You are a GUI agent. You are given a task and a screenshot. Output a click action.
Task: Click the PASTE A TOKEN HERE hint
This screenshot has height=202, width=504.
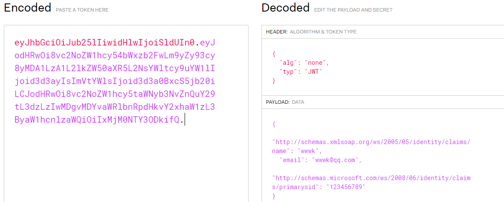pos(82,10)
